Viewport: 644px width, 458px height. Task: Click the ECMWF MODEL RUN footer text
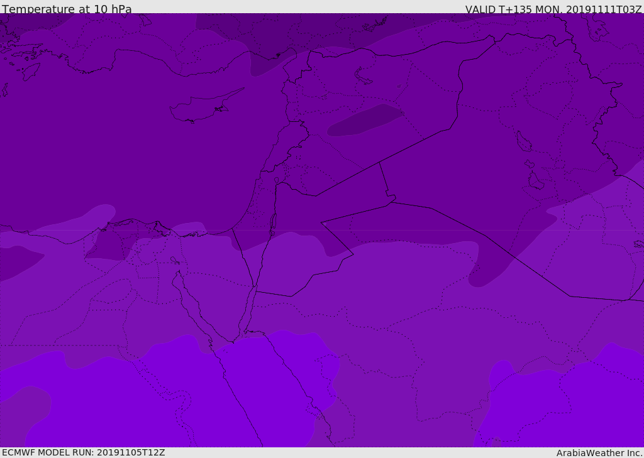[x=83, y=452]
